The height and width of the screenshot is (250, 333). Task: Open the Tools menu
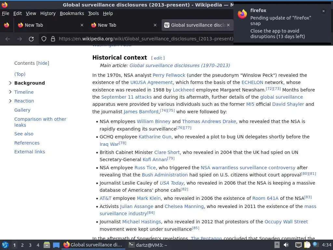[x=93, y=13]
